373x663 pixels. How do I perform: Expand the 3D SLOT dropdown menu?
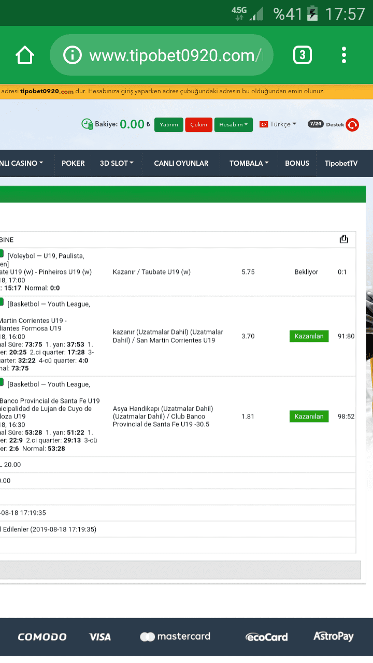click(117, 163)
